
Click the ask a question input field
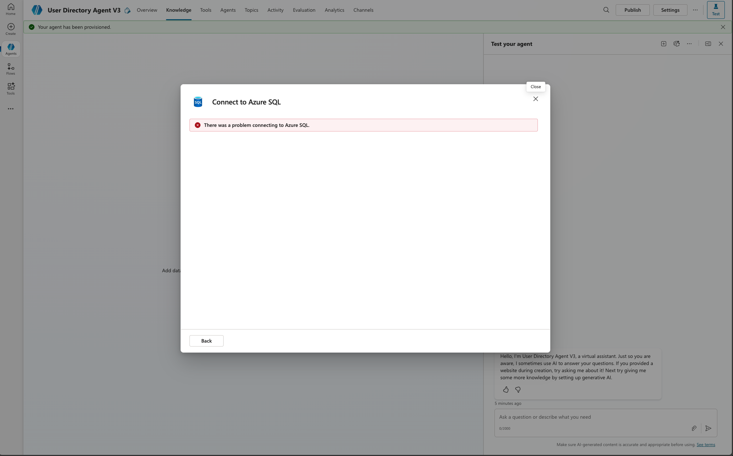click(590, 417)
